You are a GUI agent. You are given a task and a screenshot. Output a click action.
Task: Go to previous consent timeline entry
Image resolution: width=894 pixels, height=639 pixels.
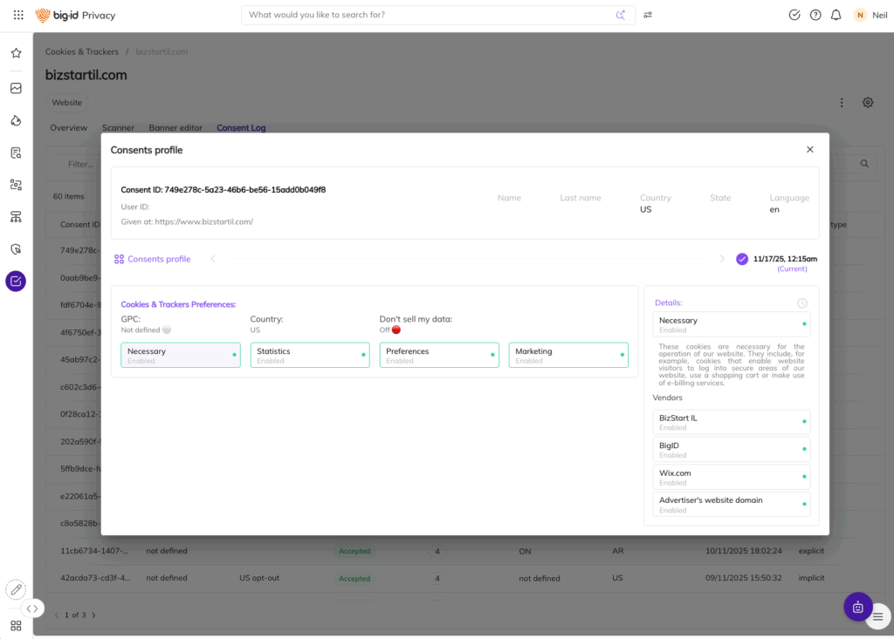213,259
